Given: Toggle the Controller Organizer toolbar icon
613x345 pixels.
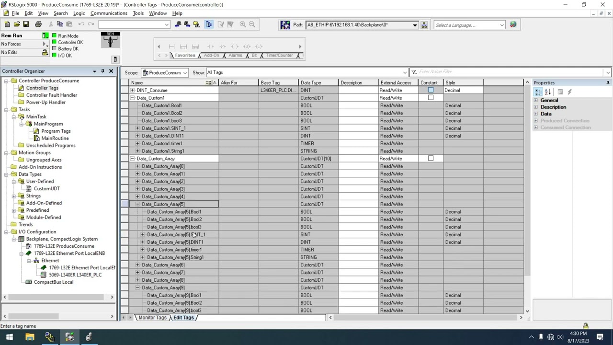Looking at the screenshot, I should coord(209,24).
